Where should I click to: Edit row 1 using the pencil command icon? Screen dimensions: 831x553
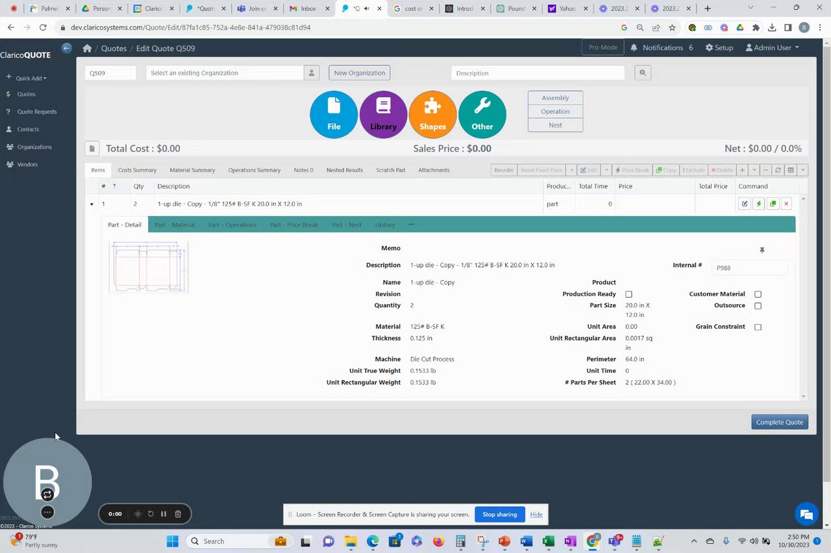click(745, 204)
